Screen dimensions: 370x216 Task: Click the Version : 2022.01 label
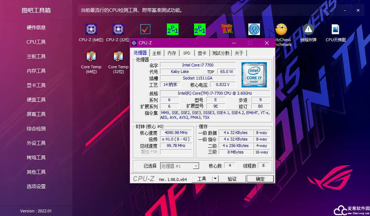[36, 211]
